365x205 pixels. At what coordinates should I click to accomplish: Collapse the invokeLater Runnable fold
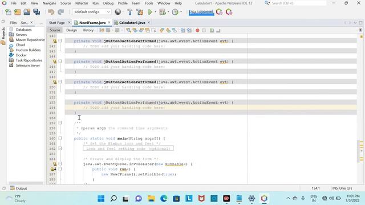coord(60,163)
